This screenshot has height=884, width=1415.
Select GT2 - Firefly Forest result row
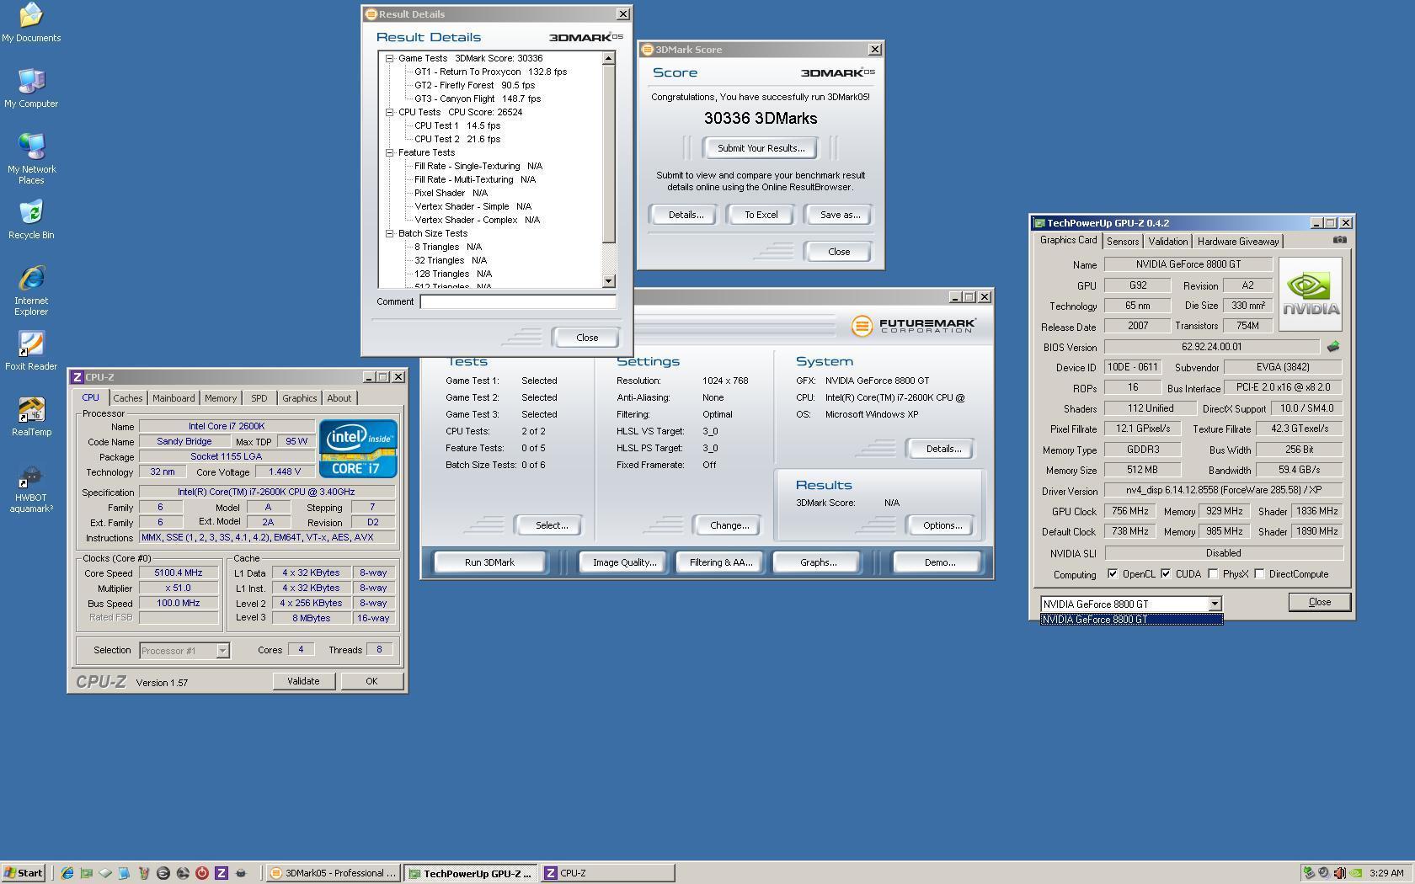tap(474, 85)
